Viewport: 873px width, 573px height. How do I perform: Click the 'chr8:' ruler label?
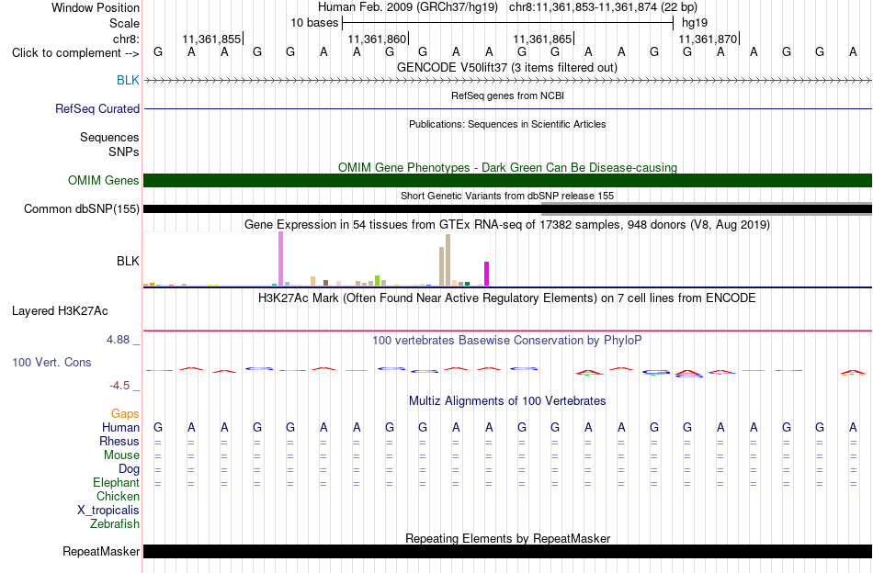pos(127,39)
